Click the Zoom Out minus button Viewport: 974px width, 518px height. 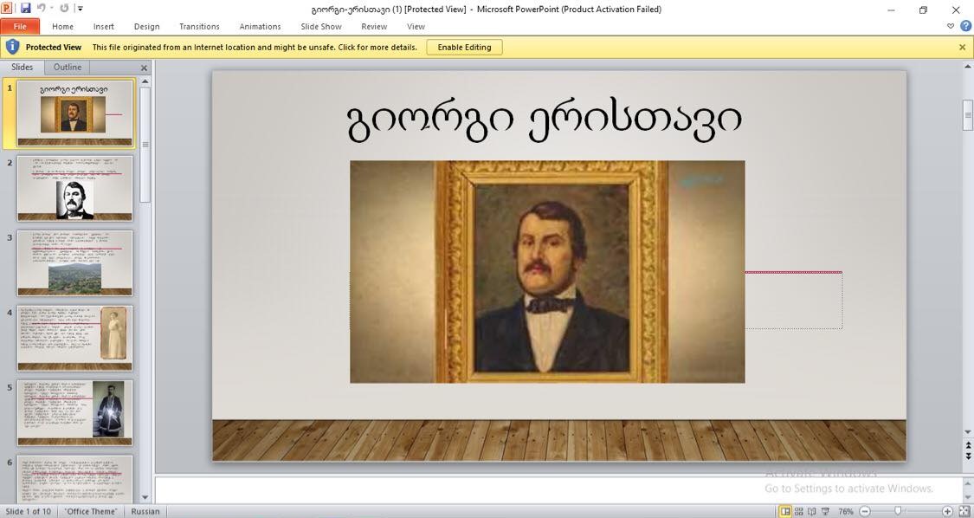[x=865, y=511]
